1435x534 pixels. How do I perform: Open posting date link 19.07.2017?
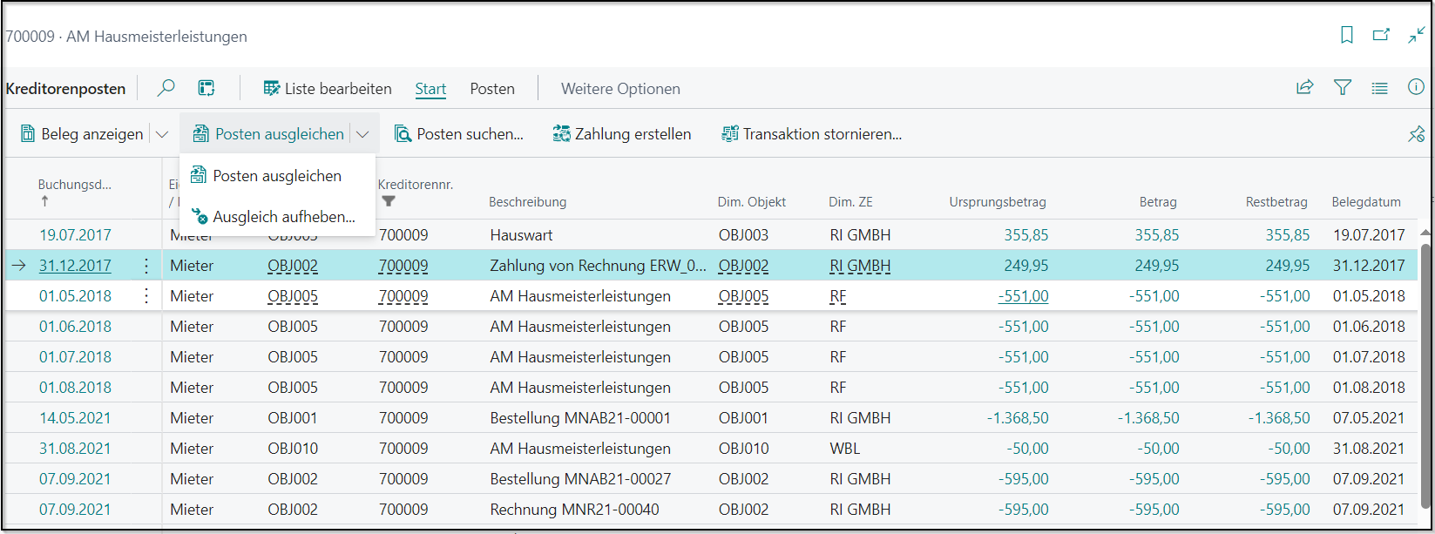(75, 235)
